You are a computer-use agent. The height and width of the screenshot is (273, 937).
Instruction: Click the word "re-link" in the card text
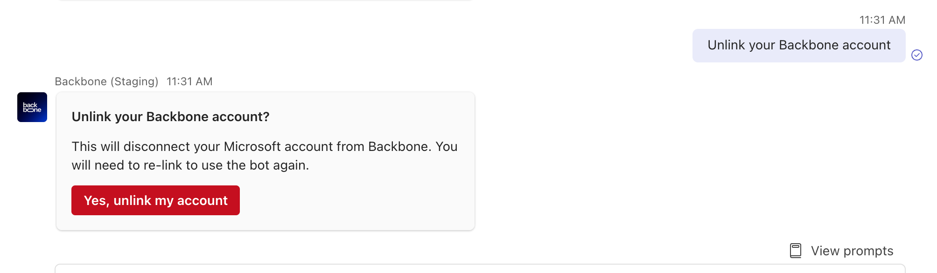[162, 165]
